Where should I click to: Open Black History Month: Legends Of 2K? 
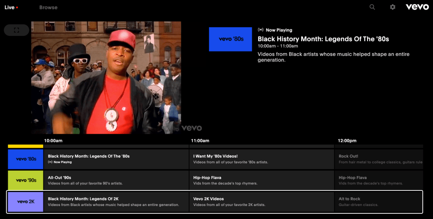click(x=116, y=201)
